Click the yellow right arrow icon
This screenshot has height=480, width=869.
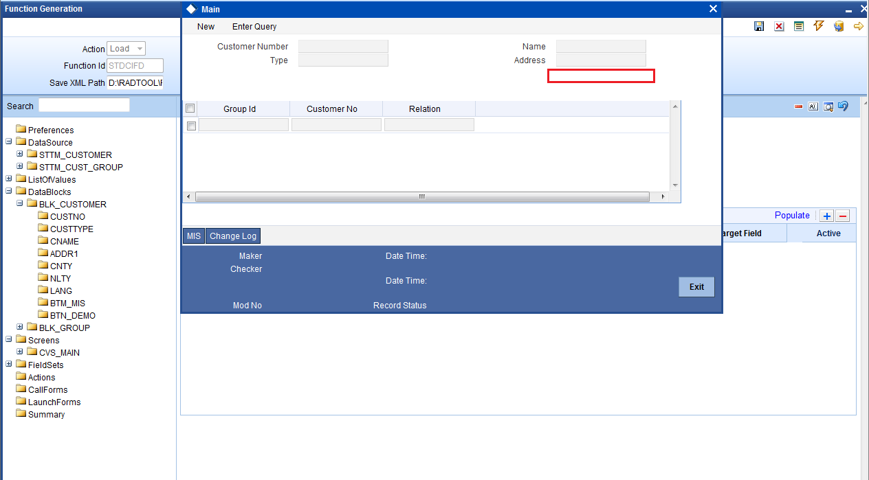click(859, 26)
